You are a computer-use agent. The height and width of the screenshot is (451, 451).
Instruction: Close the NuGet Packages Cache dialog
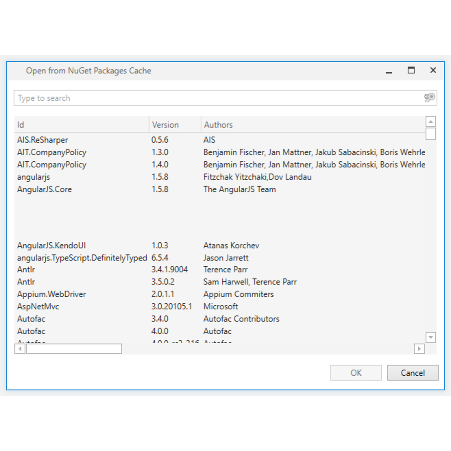tap(433, 70)
